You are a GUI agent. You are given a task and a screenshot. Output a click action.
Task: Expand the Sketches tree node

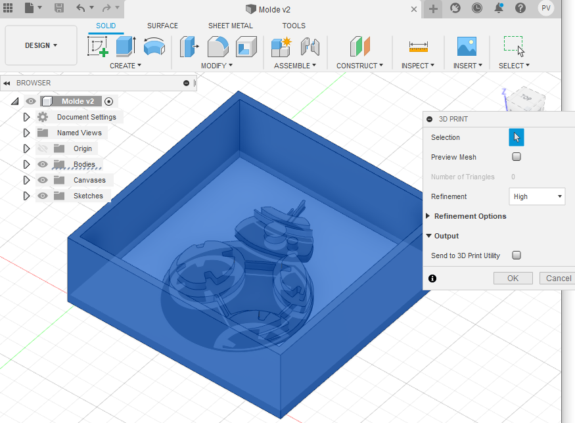pyautogui.click(x=26, y=196)
